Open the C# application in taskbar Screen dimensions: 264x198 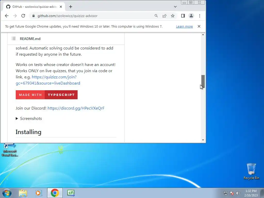point(71,193)
